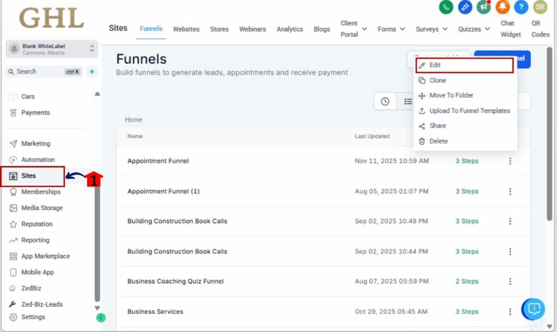The image size is (557, 332).
Task: Click the blue Help question mark icon
Action: click(x=521, y=8)
